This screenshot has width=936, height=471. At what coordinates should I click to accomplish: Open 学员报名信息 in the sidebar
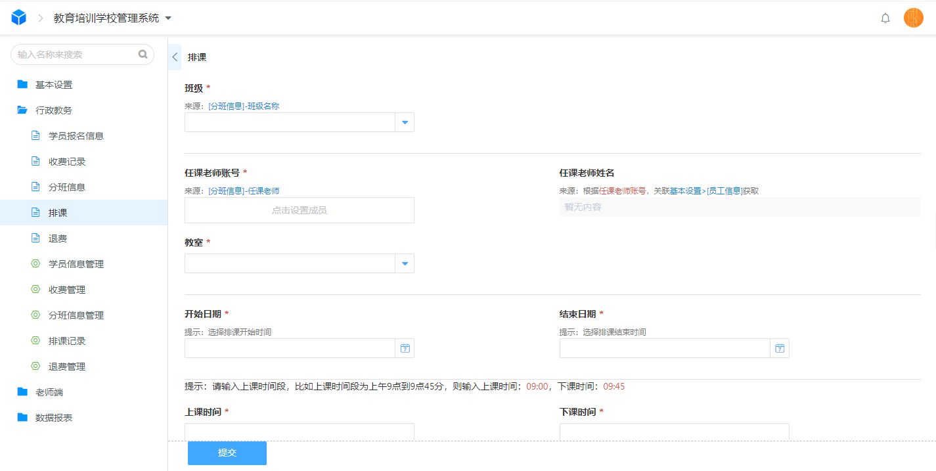tap(76, 136)
